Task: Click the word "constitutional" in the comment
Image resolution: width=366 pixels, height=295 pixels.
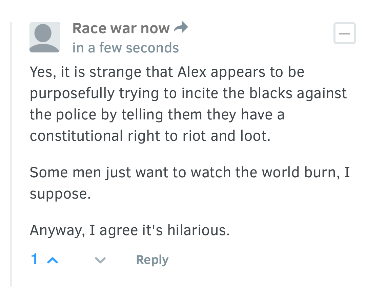Action: (76, 136)
